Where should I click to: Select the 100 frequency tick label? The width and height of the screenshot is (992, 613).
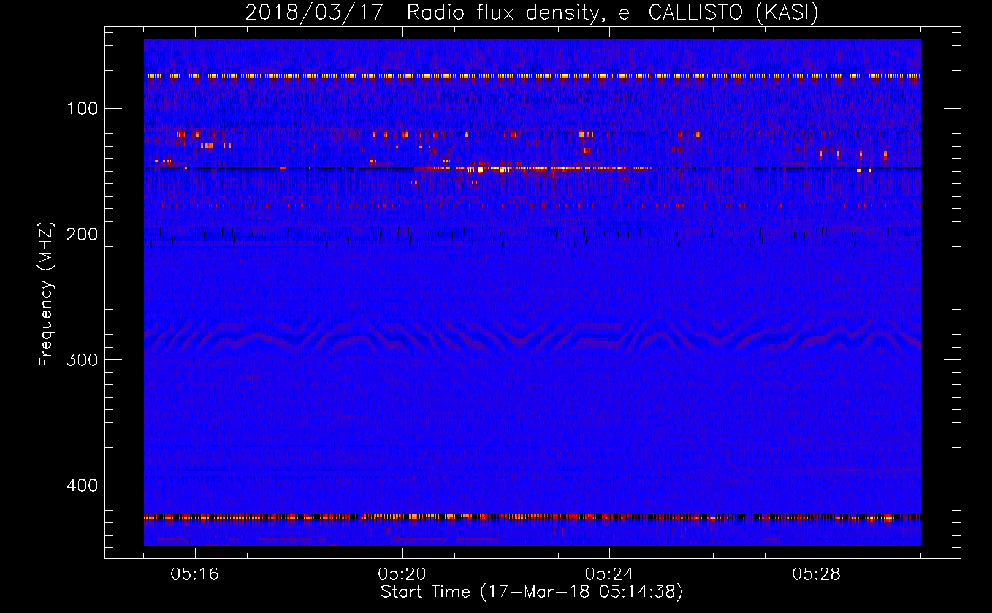click(82, 109)
